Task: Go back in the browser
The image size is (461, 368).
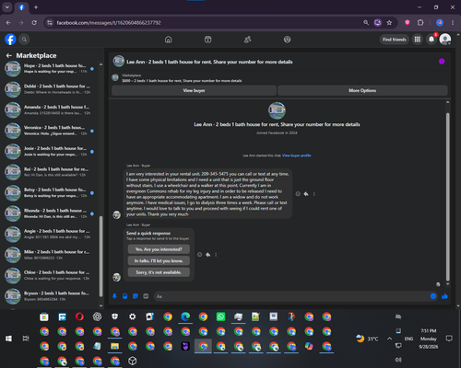Action: click(8, 23)
